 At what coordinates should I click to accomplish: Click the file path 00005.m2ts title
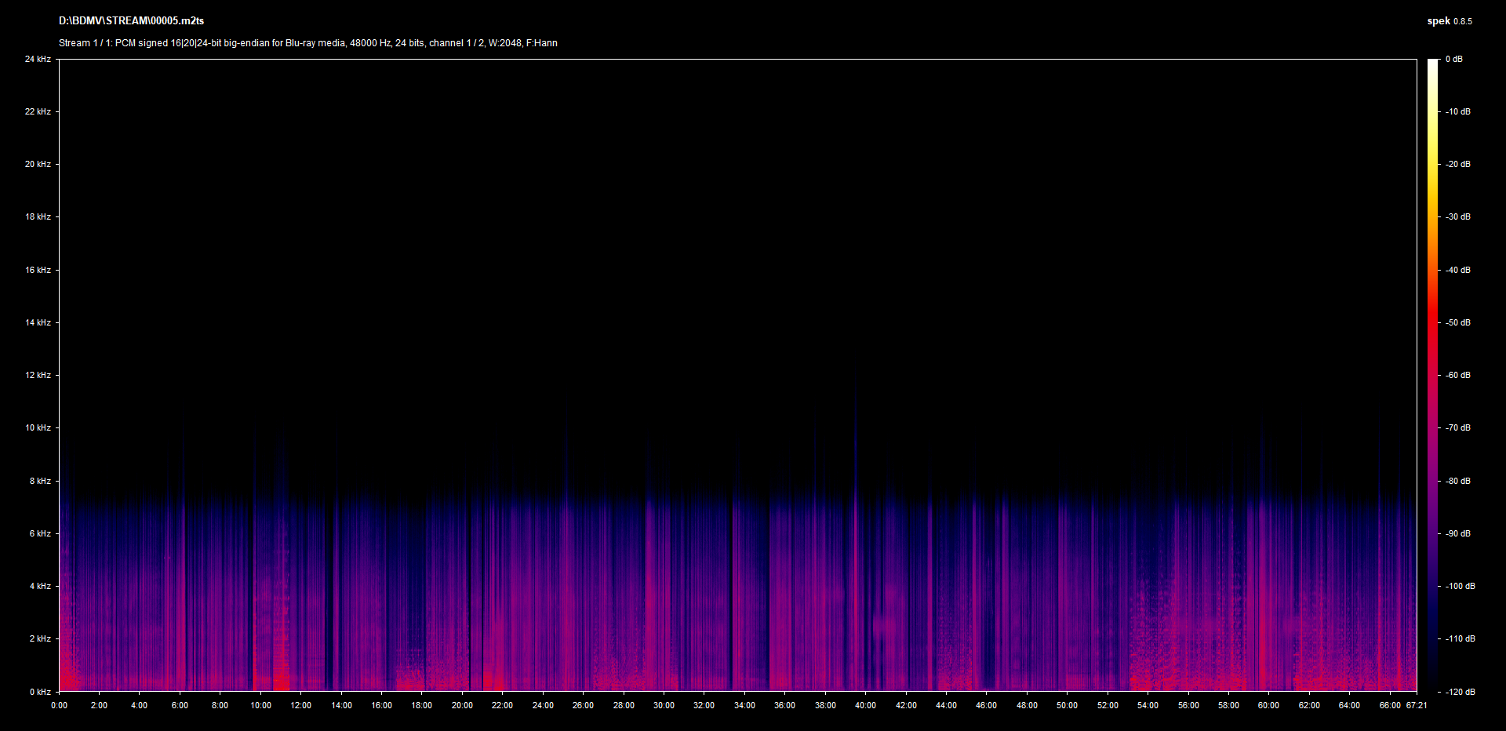click(x=131, y=21)
